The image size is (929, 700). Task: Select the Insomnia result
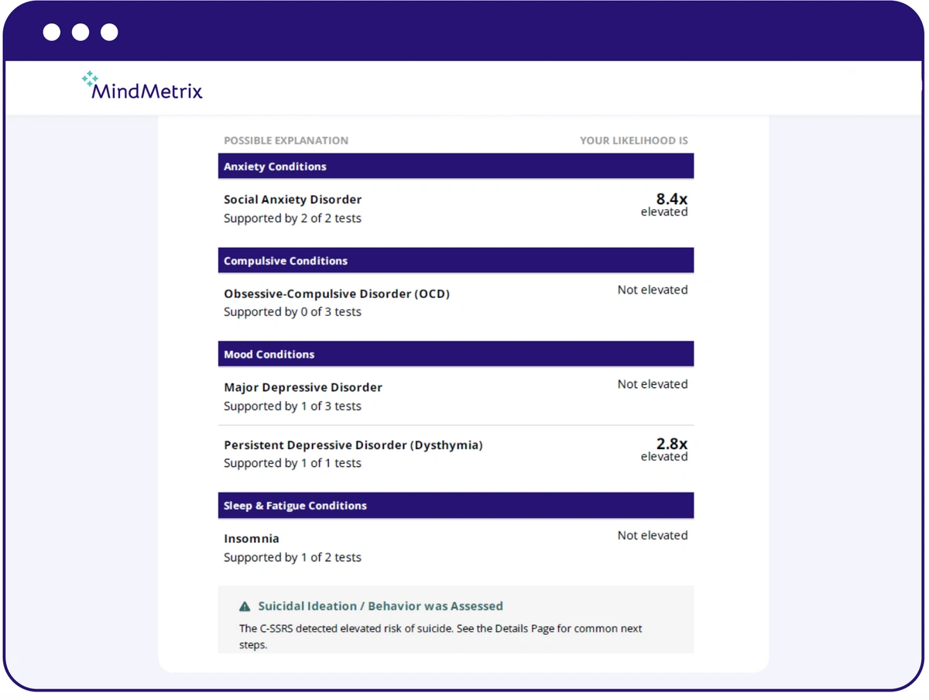pos(252,539)
